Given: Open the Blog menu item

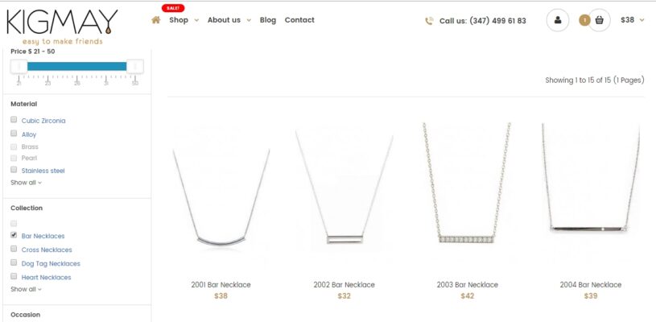Looking at the screenshot, I should (x=268, y=20).
